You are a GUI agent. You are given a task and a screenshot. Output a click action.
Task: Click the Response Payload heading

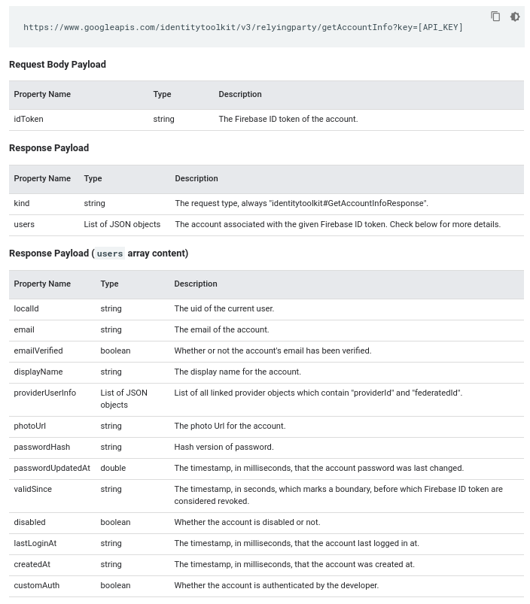49,148
